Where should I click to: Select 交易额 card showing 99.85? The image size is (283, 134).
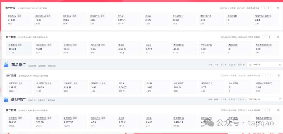[x=73, y=19]
